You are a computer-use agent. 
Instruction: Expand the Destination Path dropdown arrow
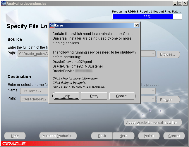[153, 99]
